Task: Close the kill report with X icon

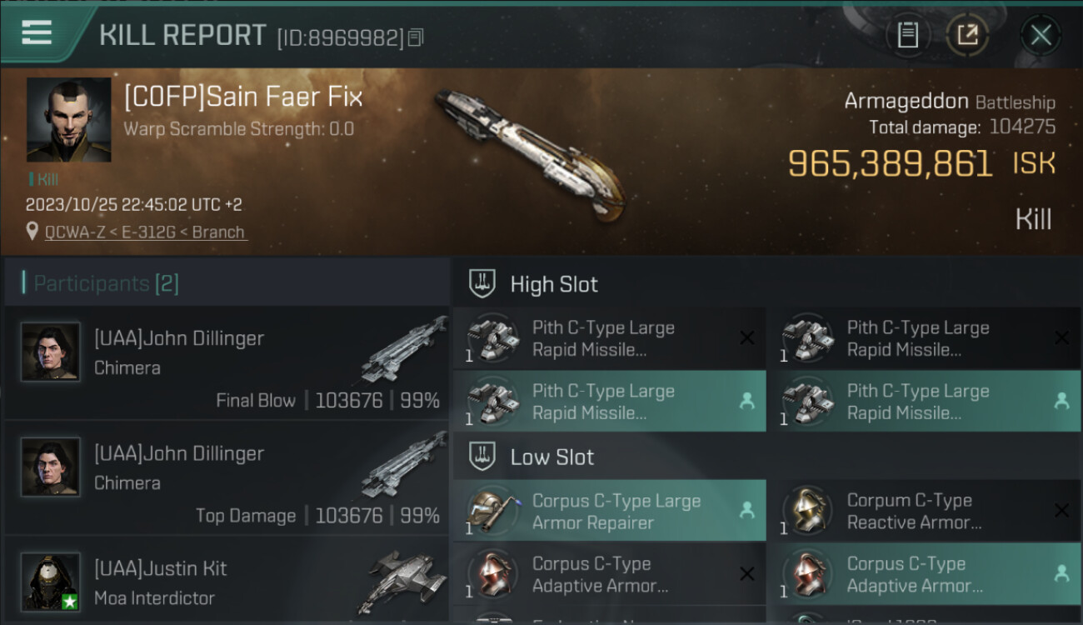Action: pos(1041,35)
